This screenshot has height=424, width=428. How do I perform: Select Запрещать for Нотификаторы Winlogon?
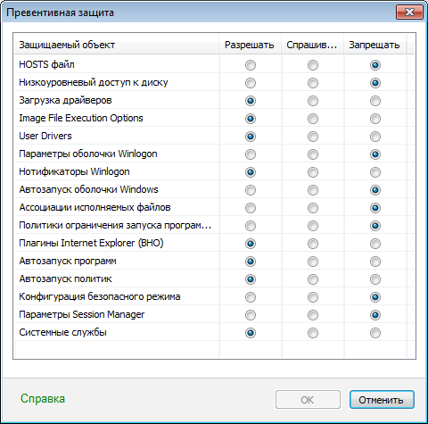click(x=375, y=172)
